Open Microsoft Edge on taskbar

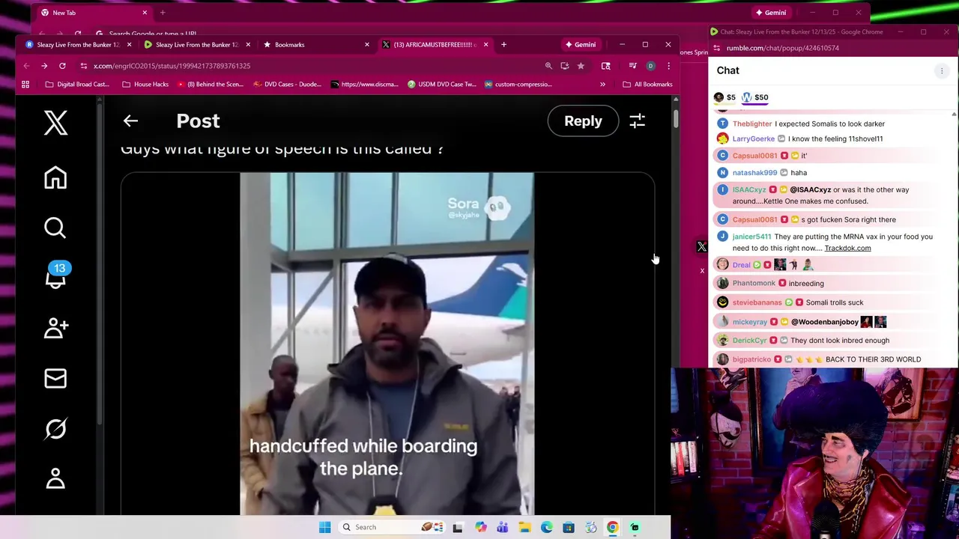coord(546,527)
